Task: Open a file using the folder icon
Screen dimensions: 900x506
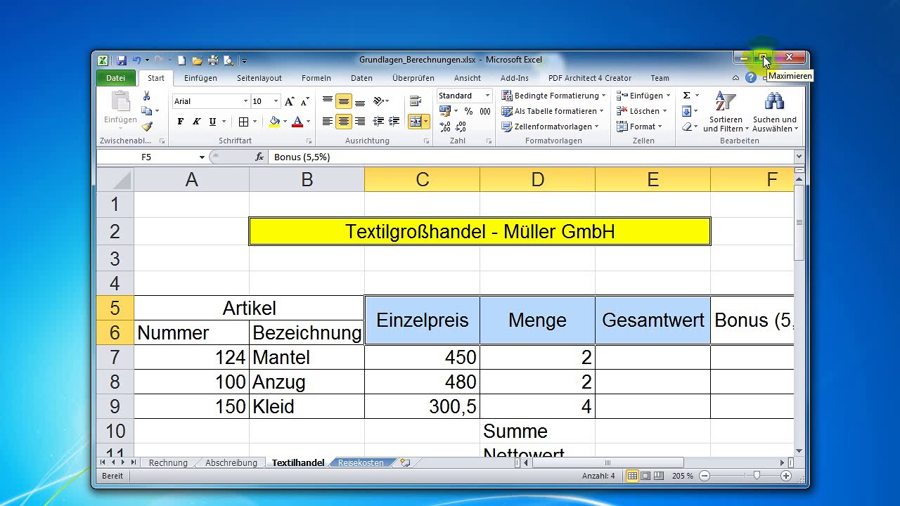Action: point(198,60)
